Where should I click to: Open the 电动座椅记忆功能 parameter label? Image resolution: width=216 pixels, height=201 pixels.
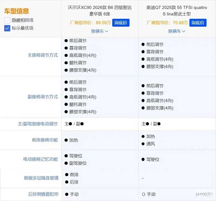pos(40,159)
